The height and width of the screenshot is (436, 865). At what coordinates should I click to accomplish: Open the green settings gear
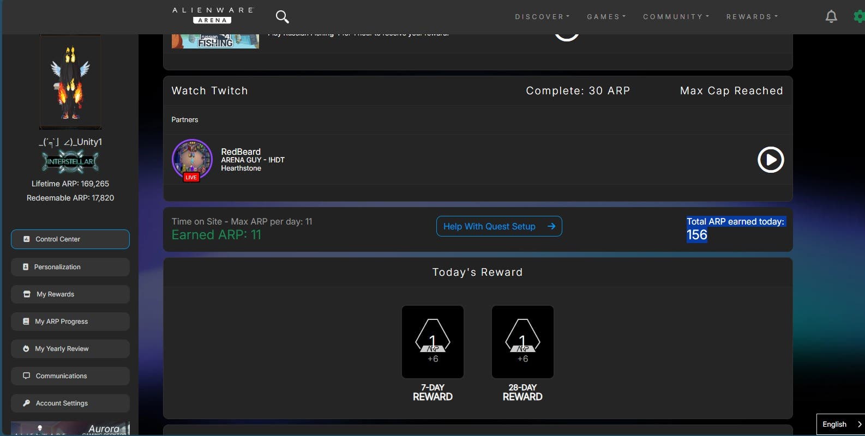point(858,17)
